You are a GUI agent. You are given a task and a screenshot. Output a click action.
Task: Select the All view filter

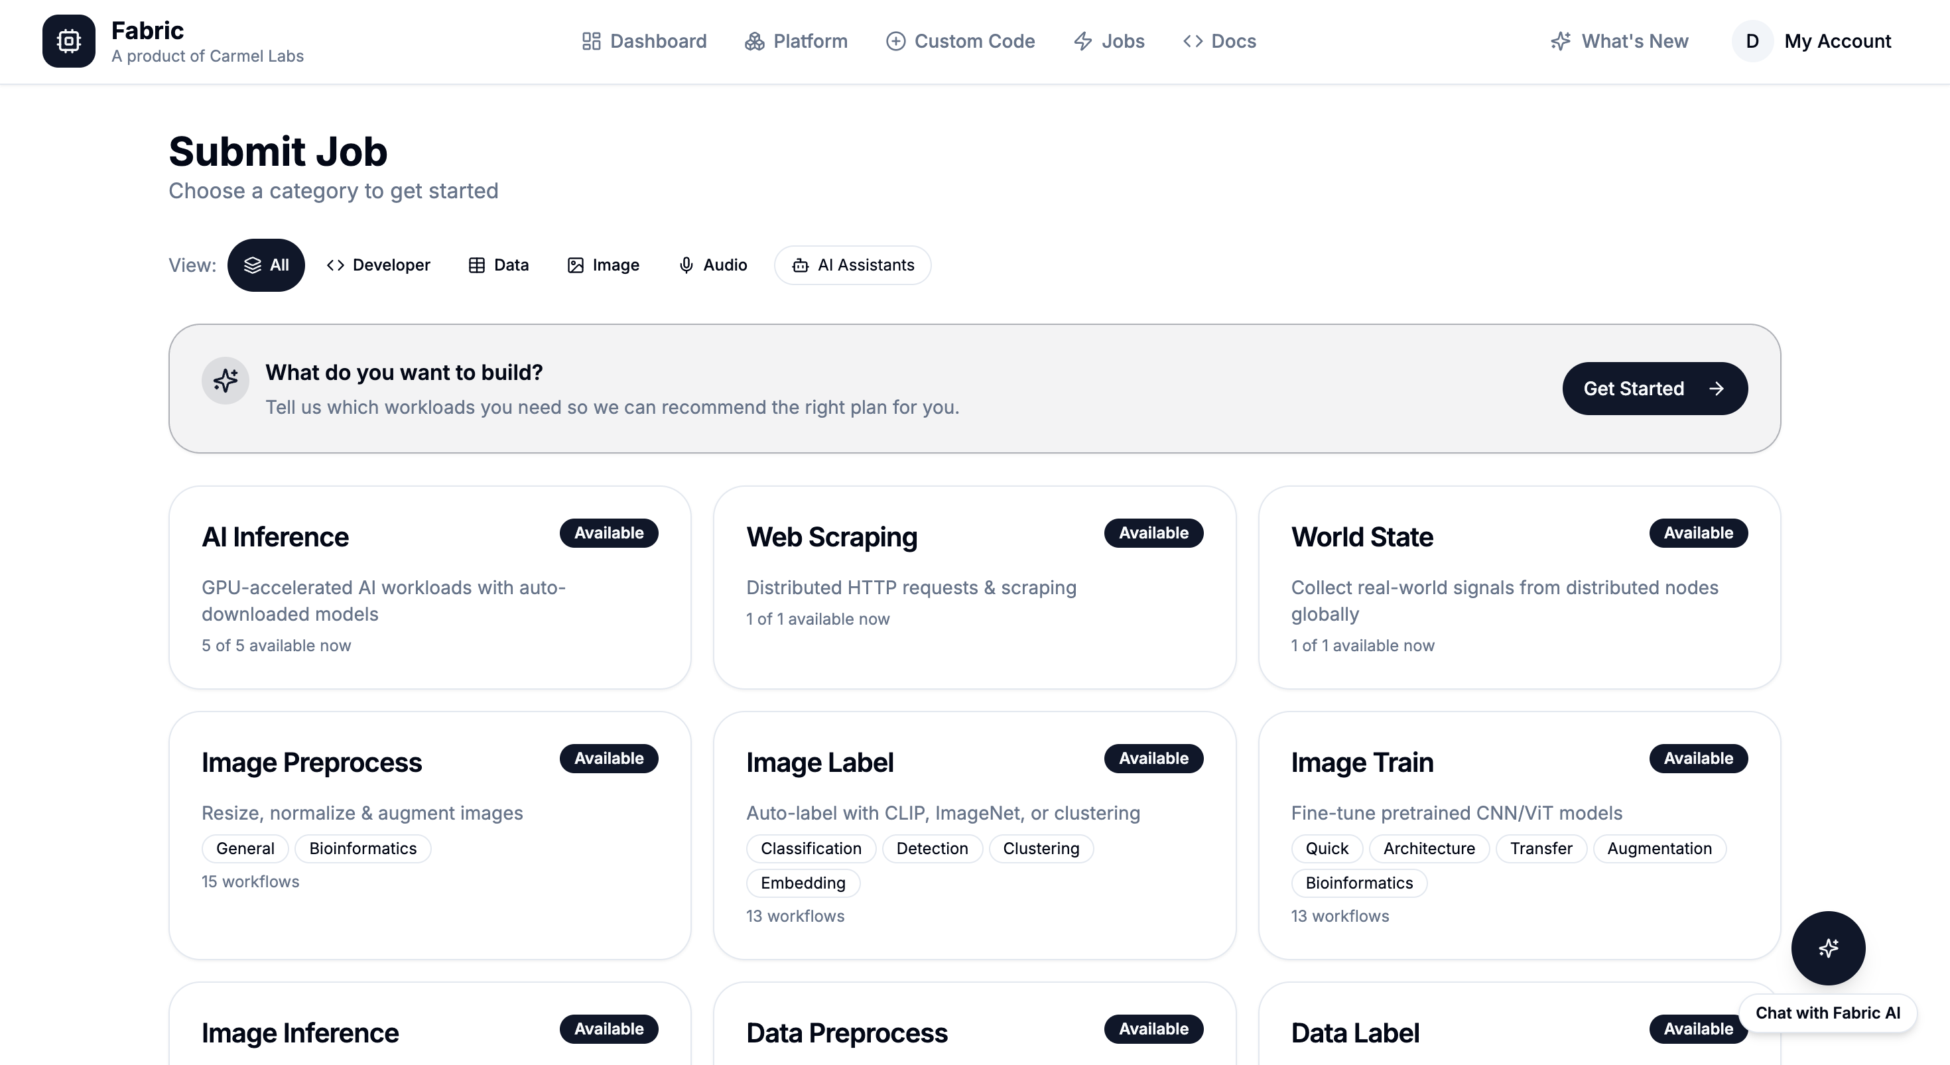coord(267,265)
